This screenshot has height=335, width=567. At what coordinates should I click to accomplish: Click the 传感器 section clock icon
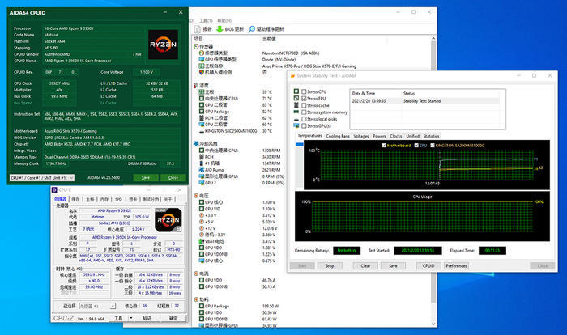[196, 46]
